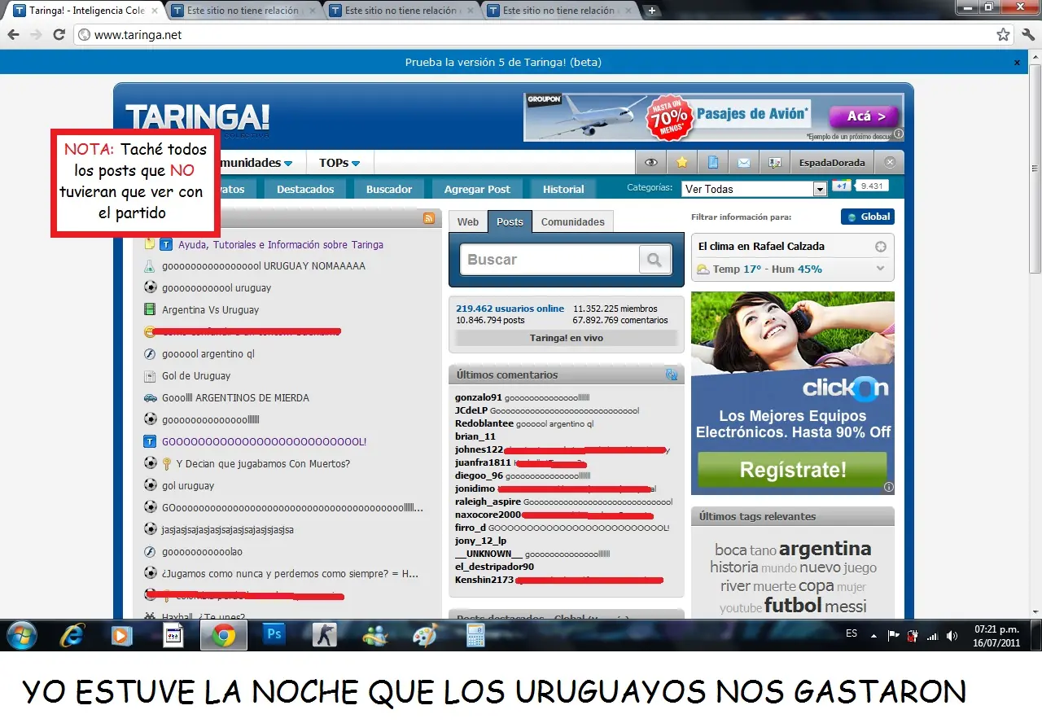The image size is (1042, 723).
Task: Open the EspadaDorada profile button
Action: (x=832, y=163)
